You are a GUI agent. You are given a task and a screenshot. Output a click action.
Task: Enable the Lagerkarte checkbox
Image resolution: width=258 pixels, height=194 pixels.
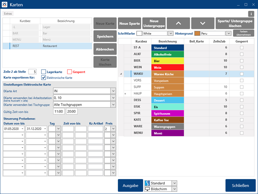[x=44, y=71]
